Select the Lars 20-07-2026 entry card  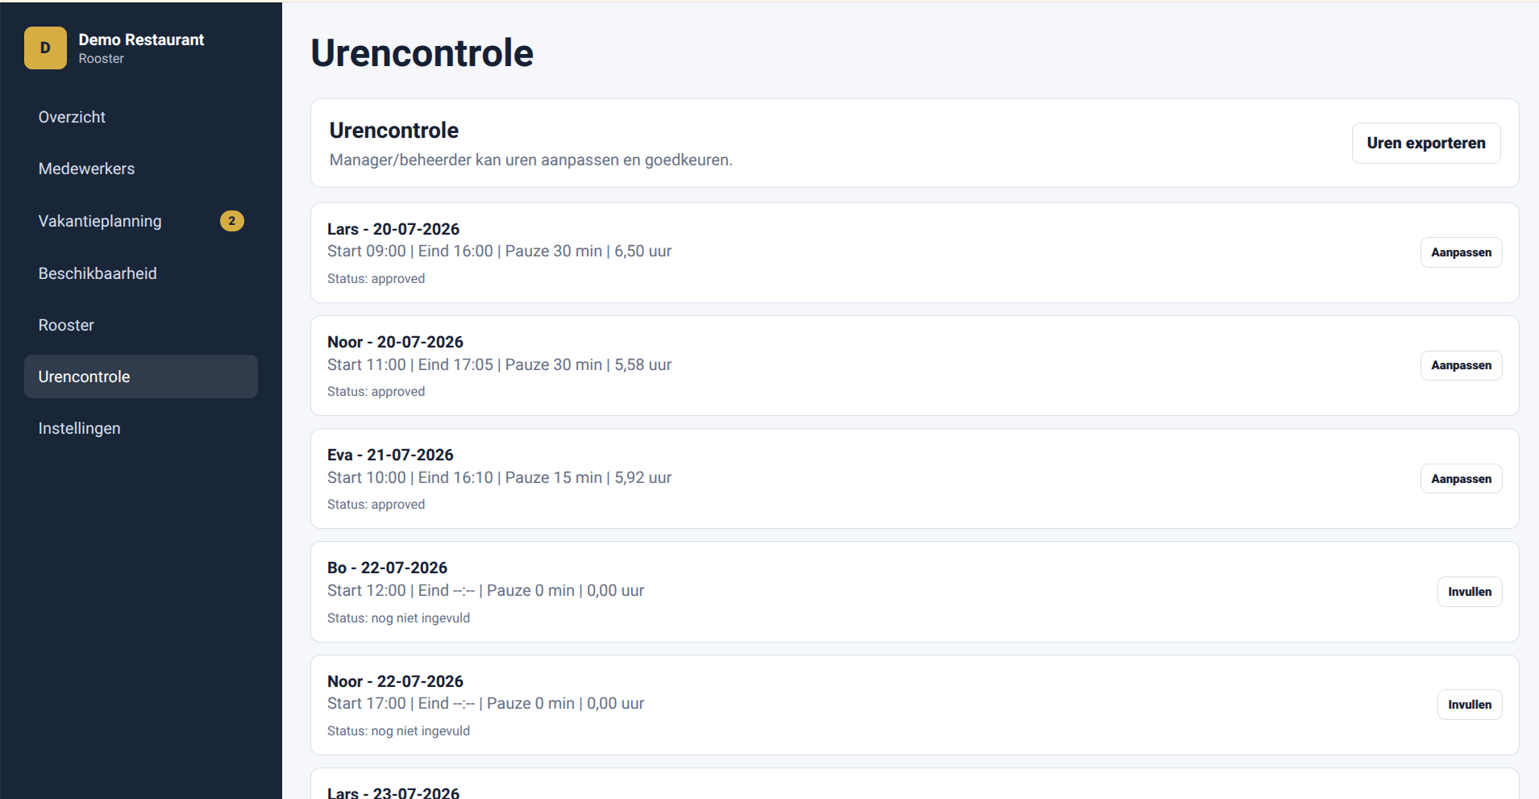click(x=914, y=252)
